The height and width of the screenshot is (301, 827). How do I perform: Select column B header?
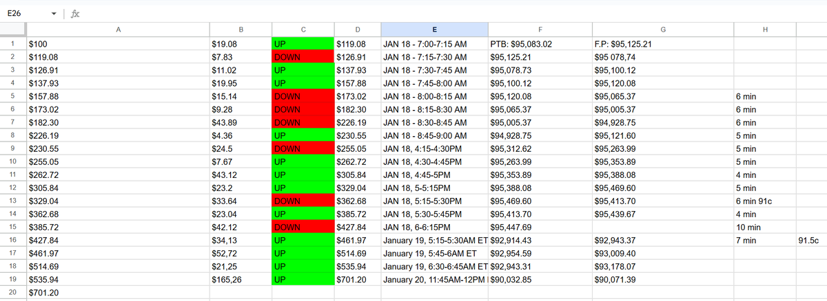pos(241,30)
